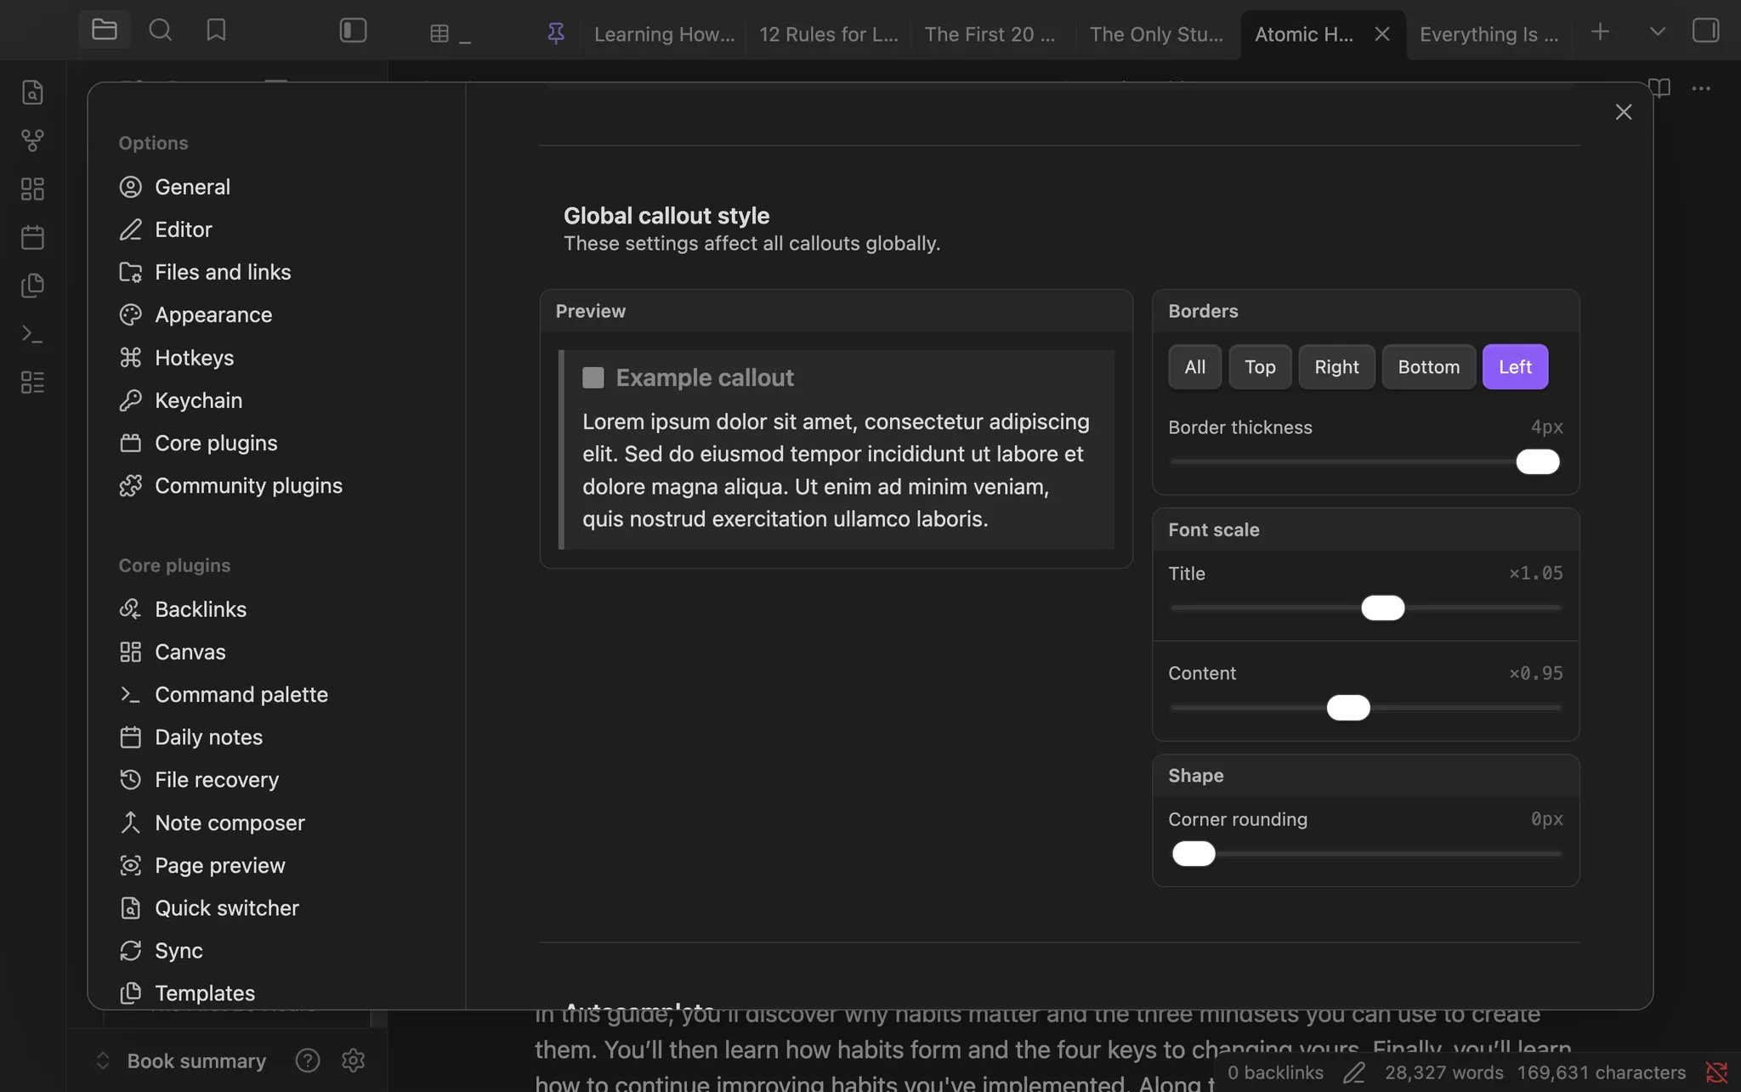Open the bookmarks icon
Viewport: 1741px width, 1092px height.
(x=216, y=30)
